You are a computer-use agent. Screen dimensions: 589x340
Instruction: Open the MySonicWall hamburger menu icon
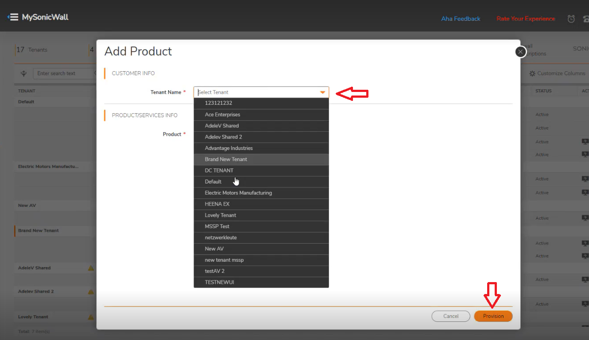[x=13, y=17]
